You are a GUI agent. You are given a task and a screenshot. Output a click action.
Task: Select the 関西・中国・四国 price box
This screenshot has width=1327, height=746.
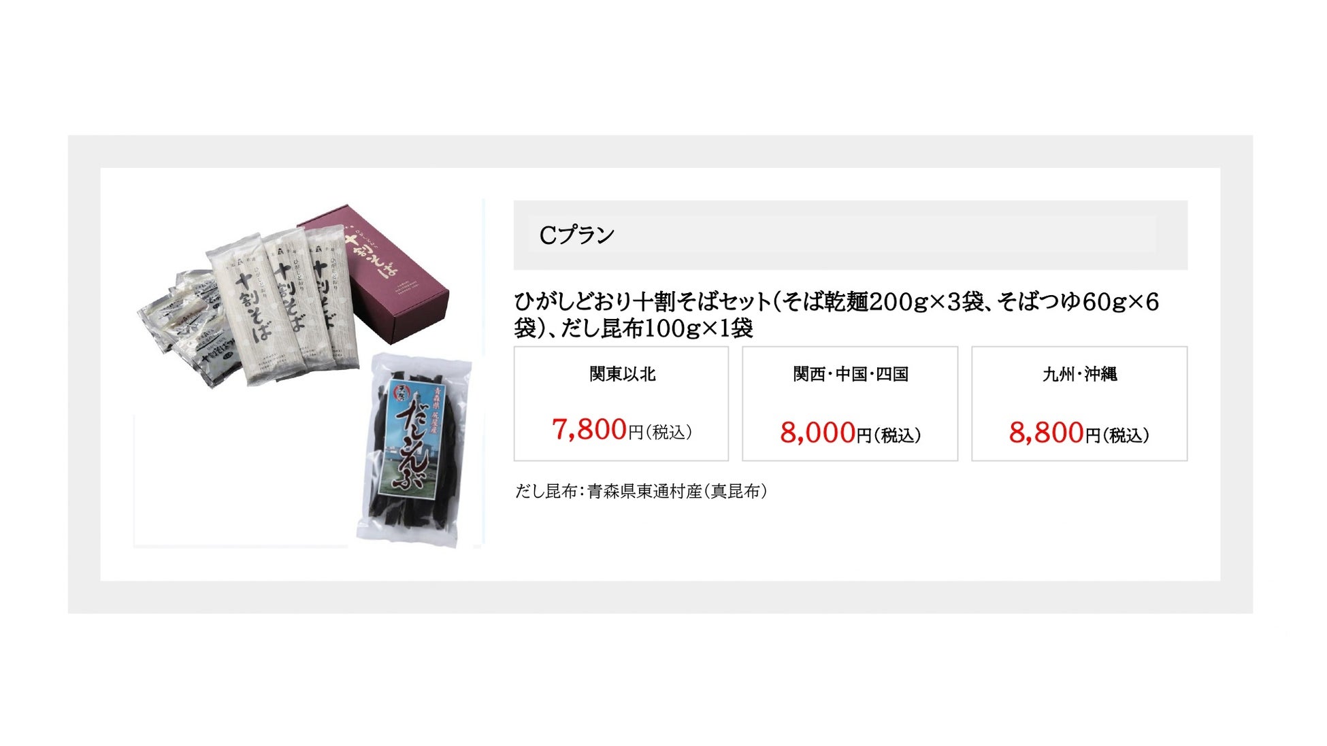point(849,403)
